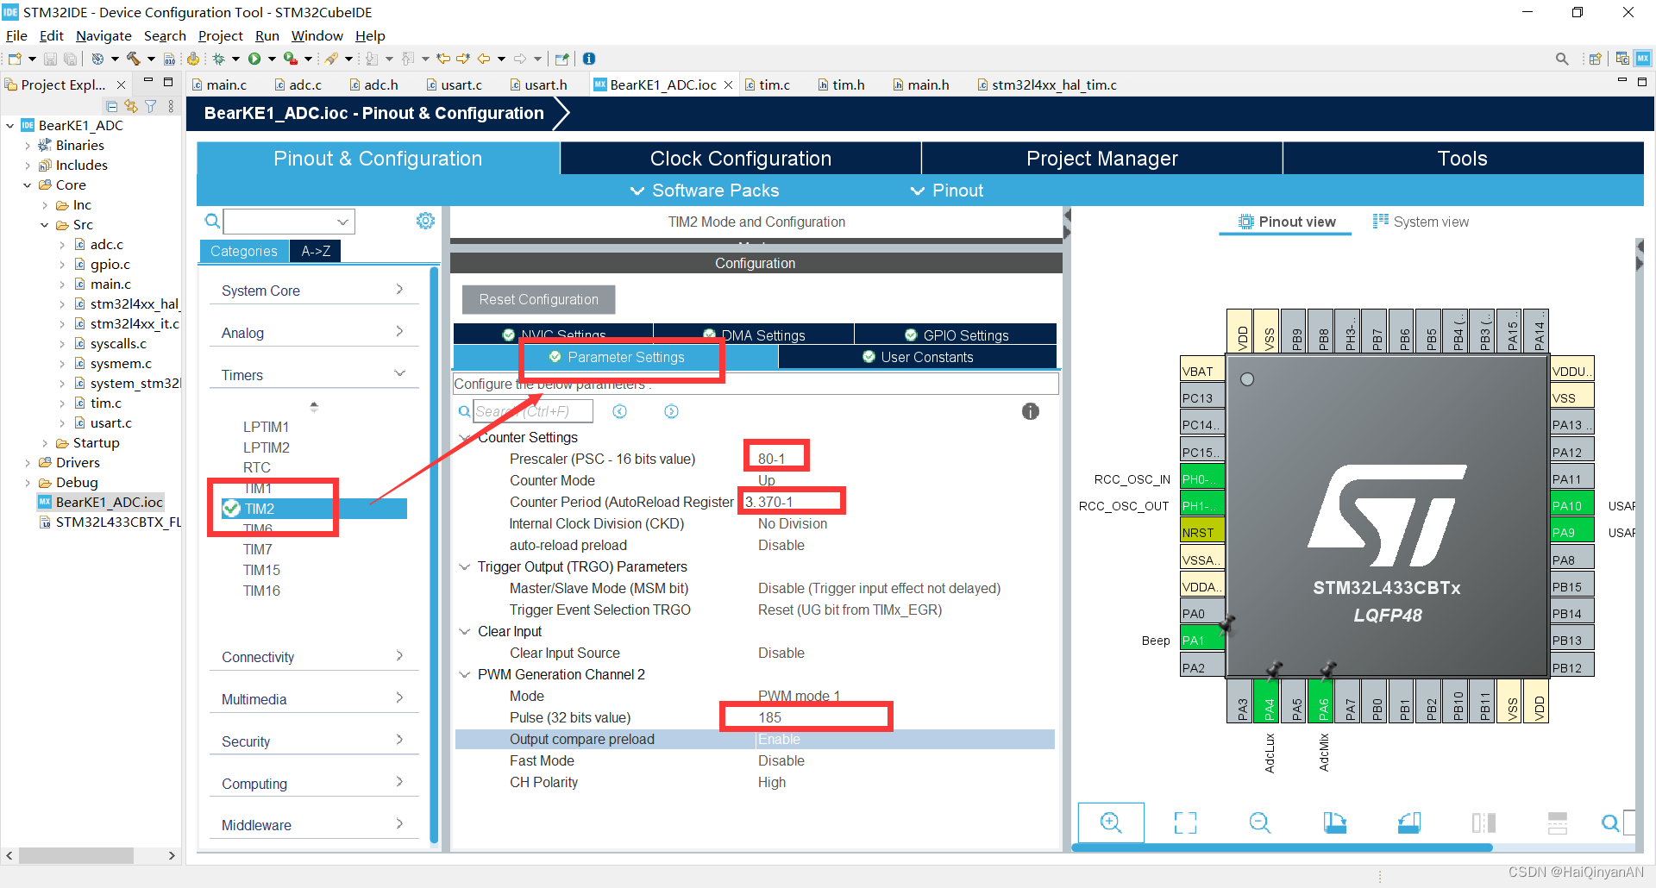Switch to Categories view toggle
1656x888 pixels.
click(x=244, y=251)
